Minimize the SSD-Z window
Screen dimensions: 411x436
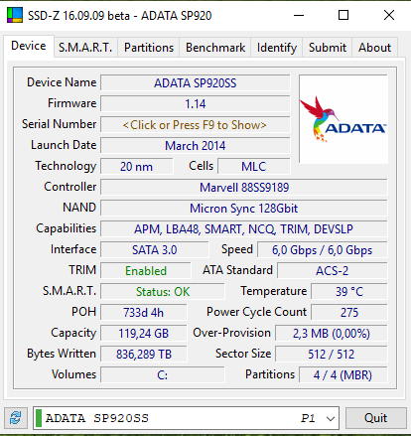[x=299, y=15]
